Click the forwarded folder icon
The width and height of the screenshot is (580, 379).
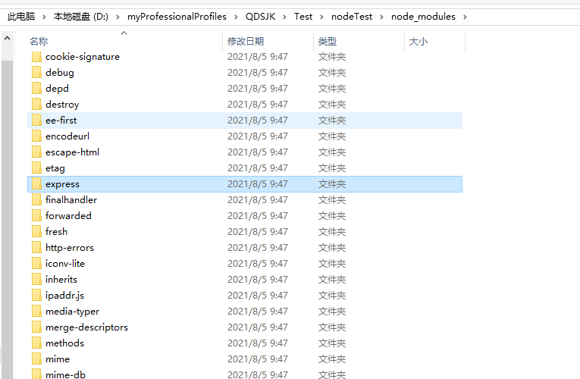coord(36,215)
